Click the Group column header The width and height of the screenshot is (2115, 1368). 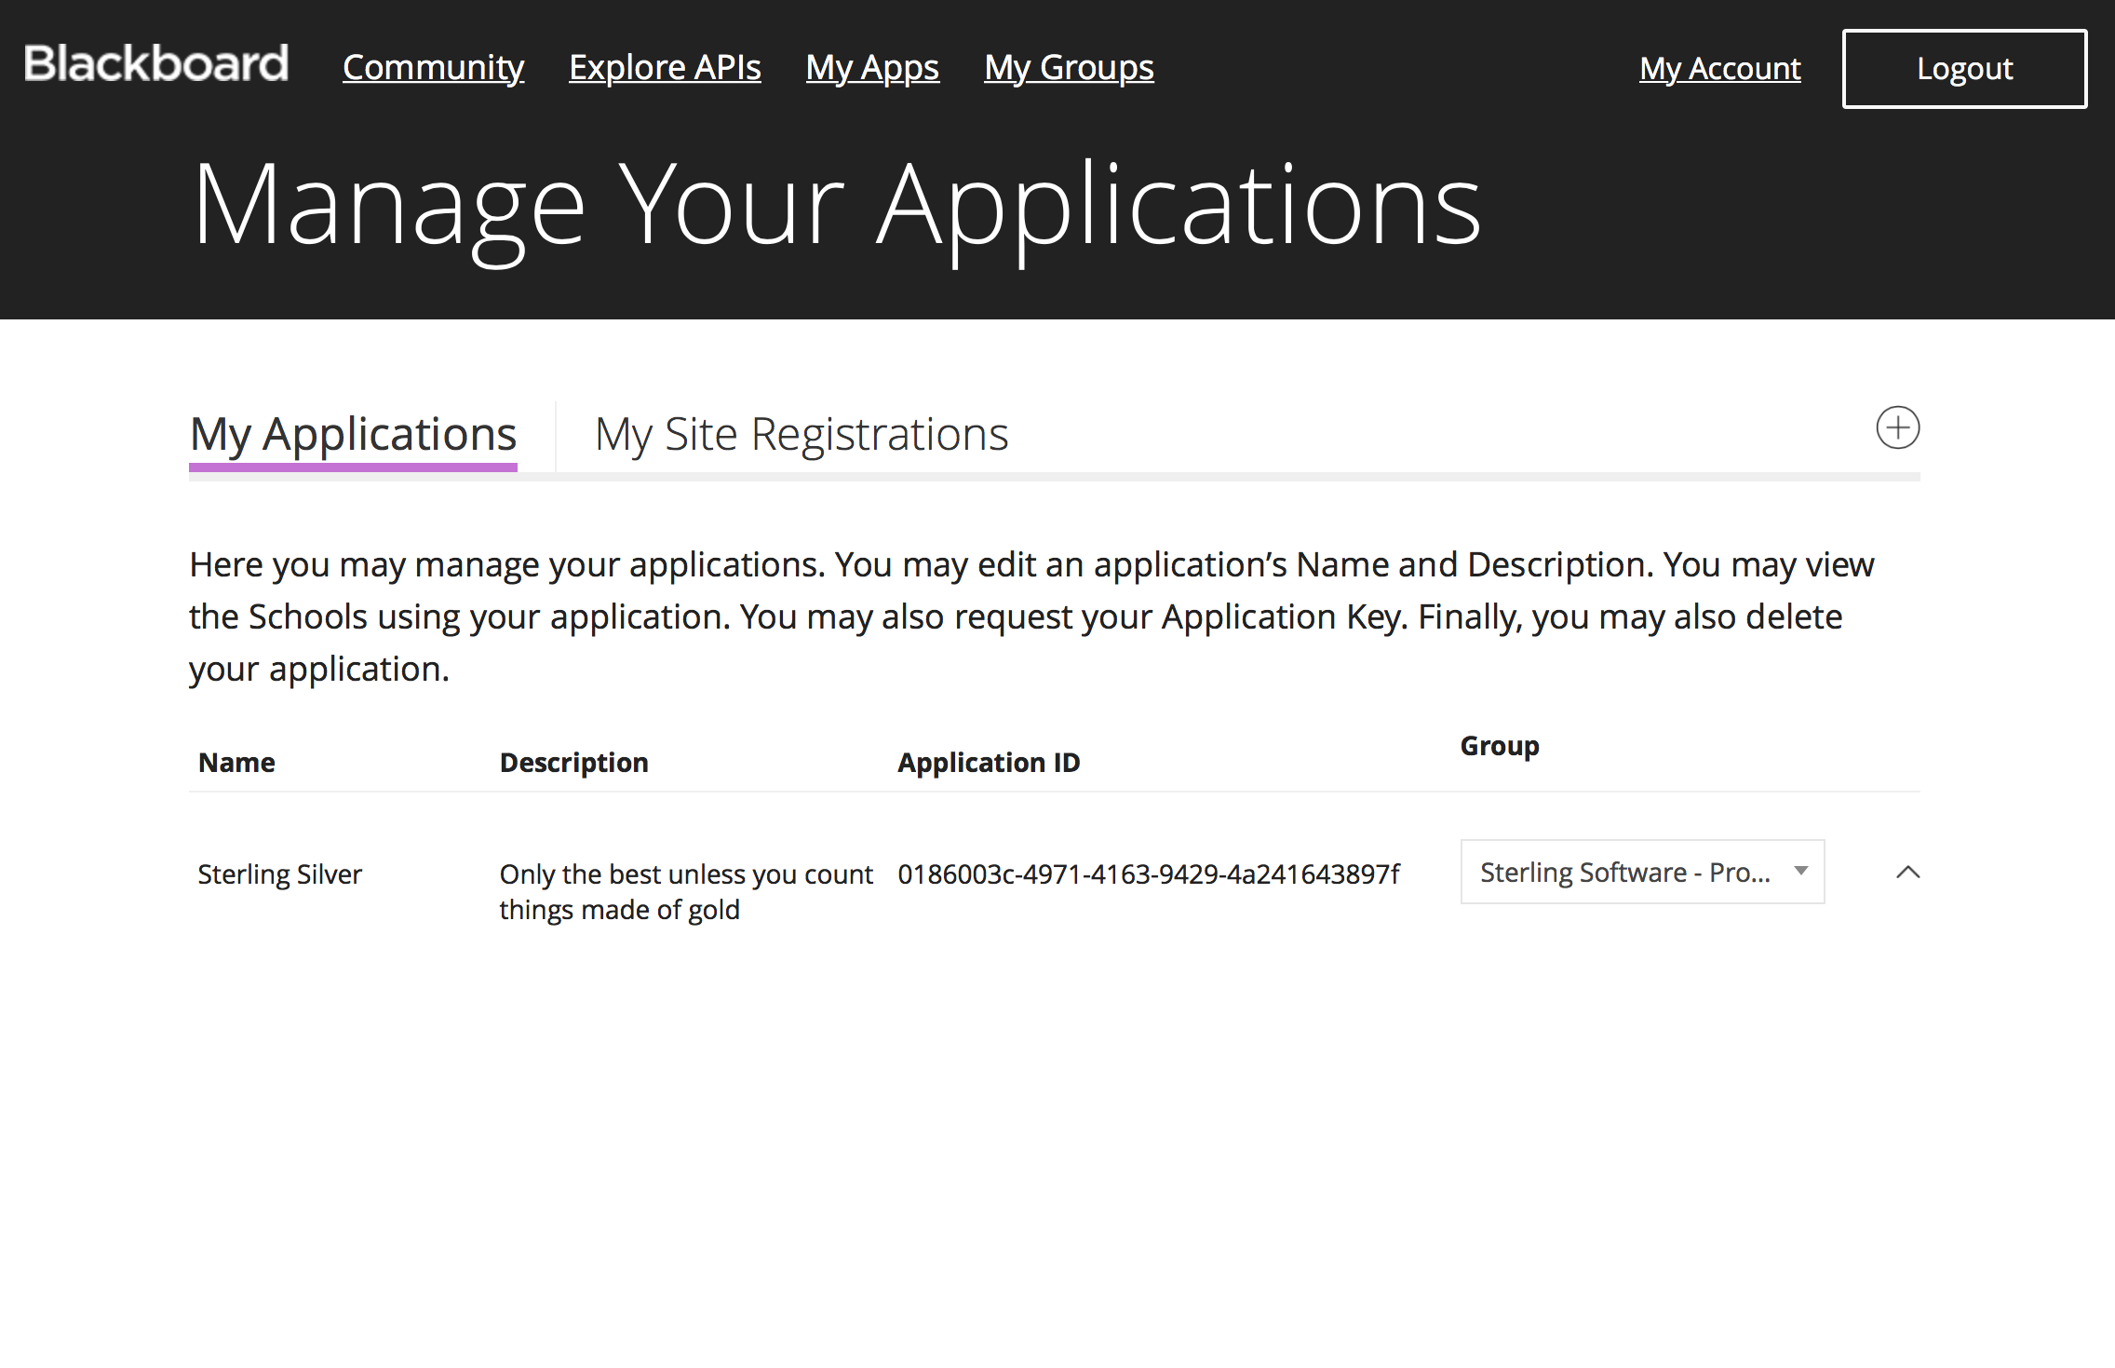[x=1499, y=746]
